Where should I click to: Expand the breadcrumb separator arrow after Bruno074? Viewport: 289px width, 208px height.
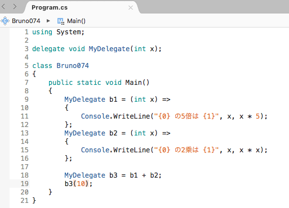pyautogui.click(x=48, y=21)
